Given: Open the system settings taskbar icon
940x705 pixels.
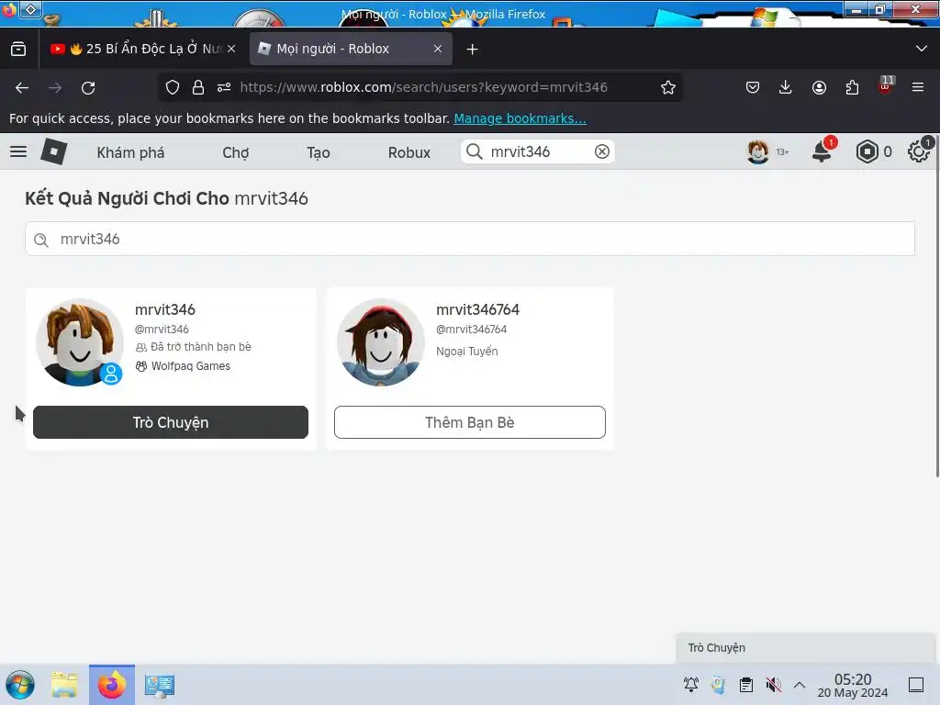Looking at the screenshot, I should point(160,685).
